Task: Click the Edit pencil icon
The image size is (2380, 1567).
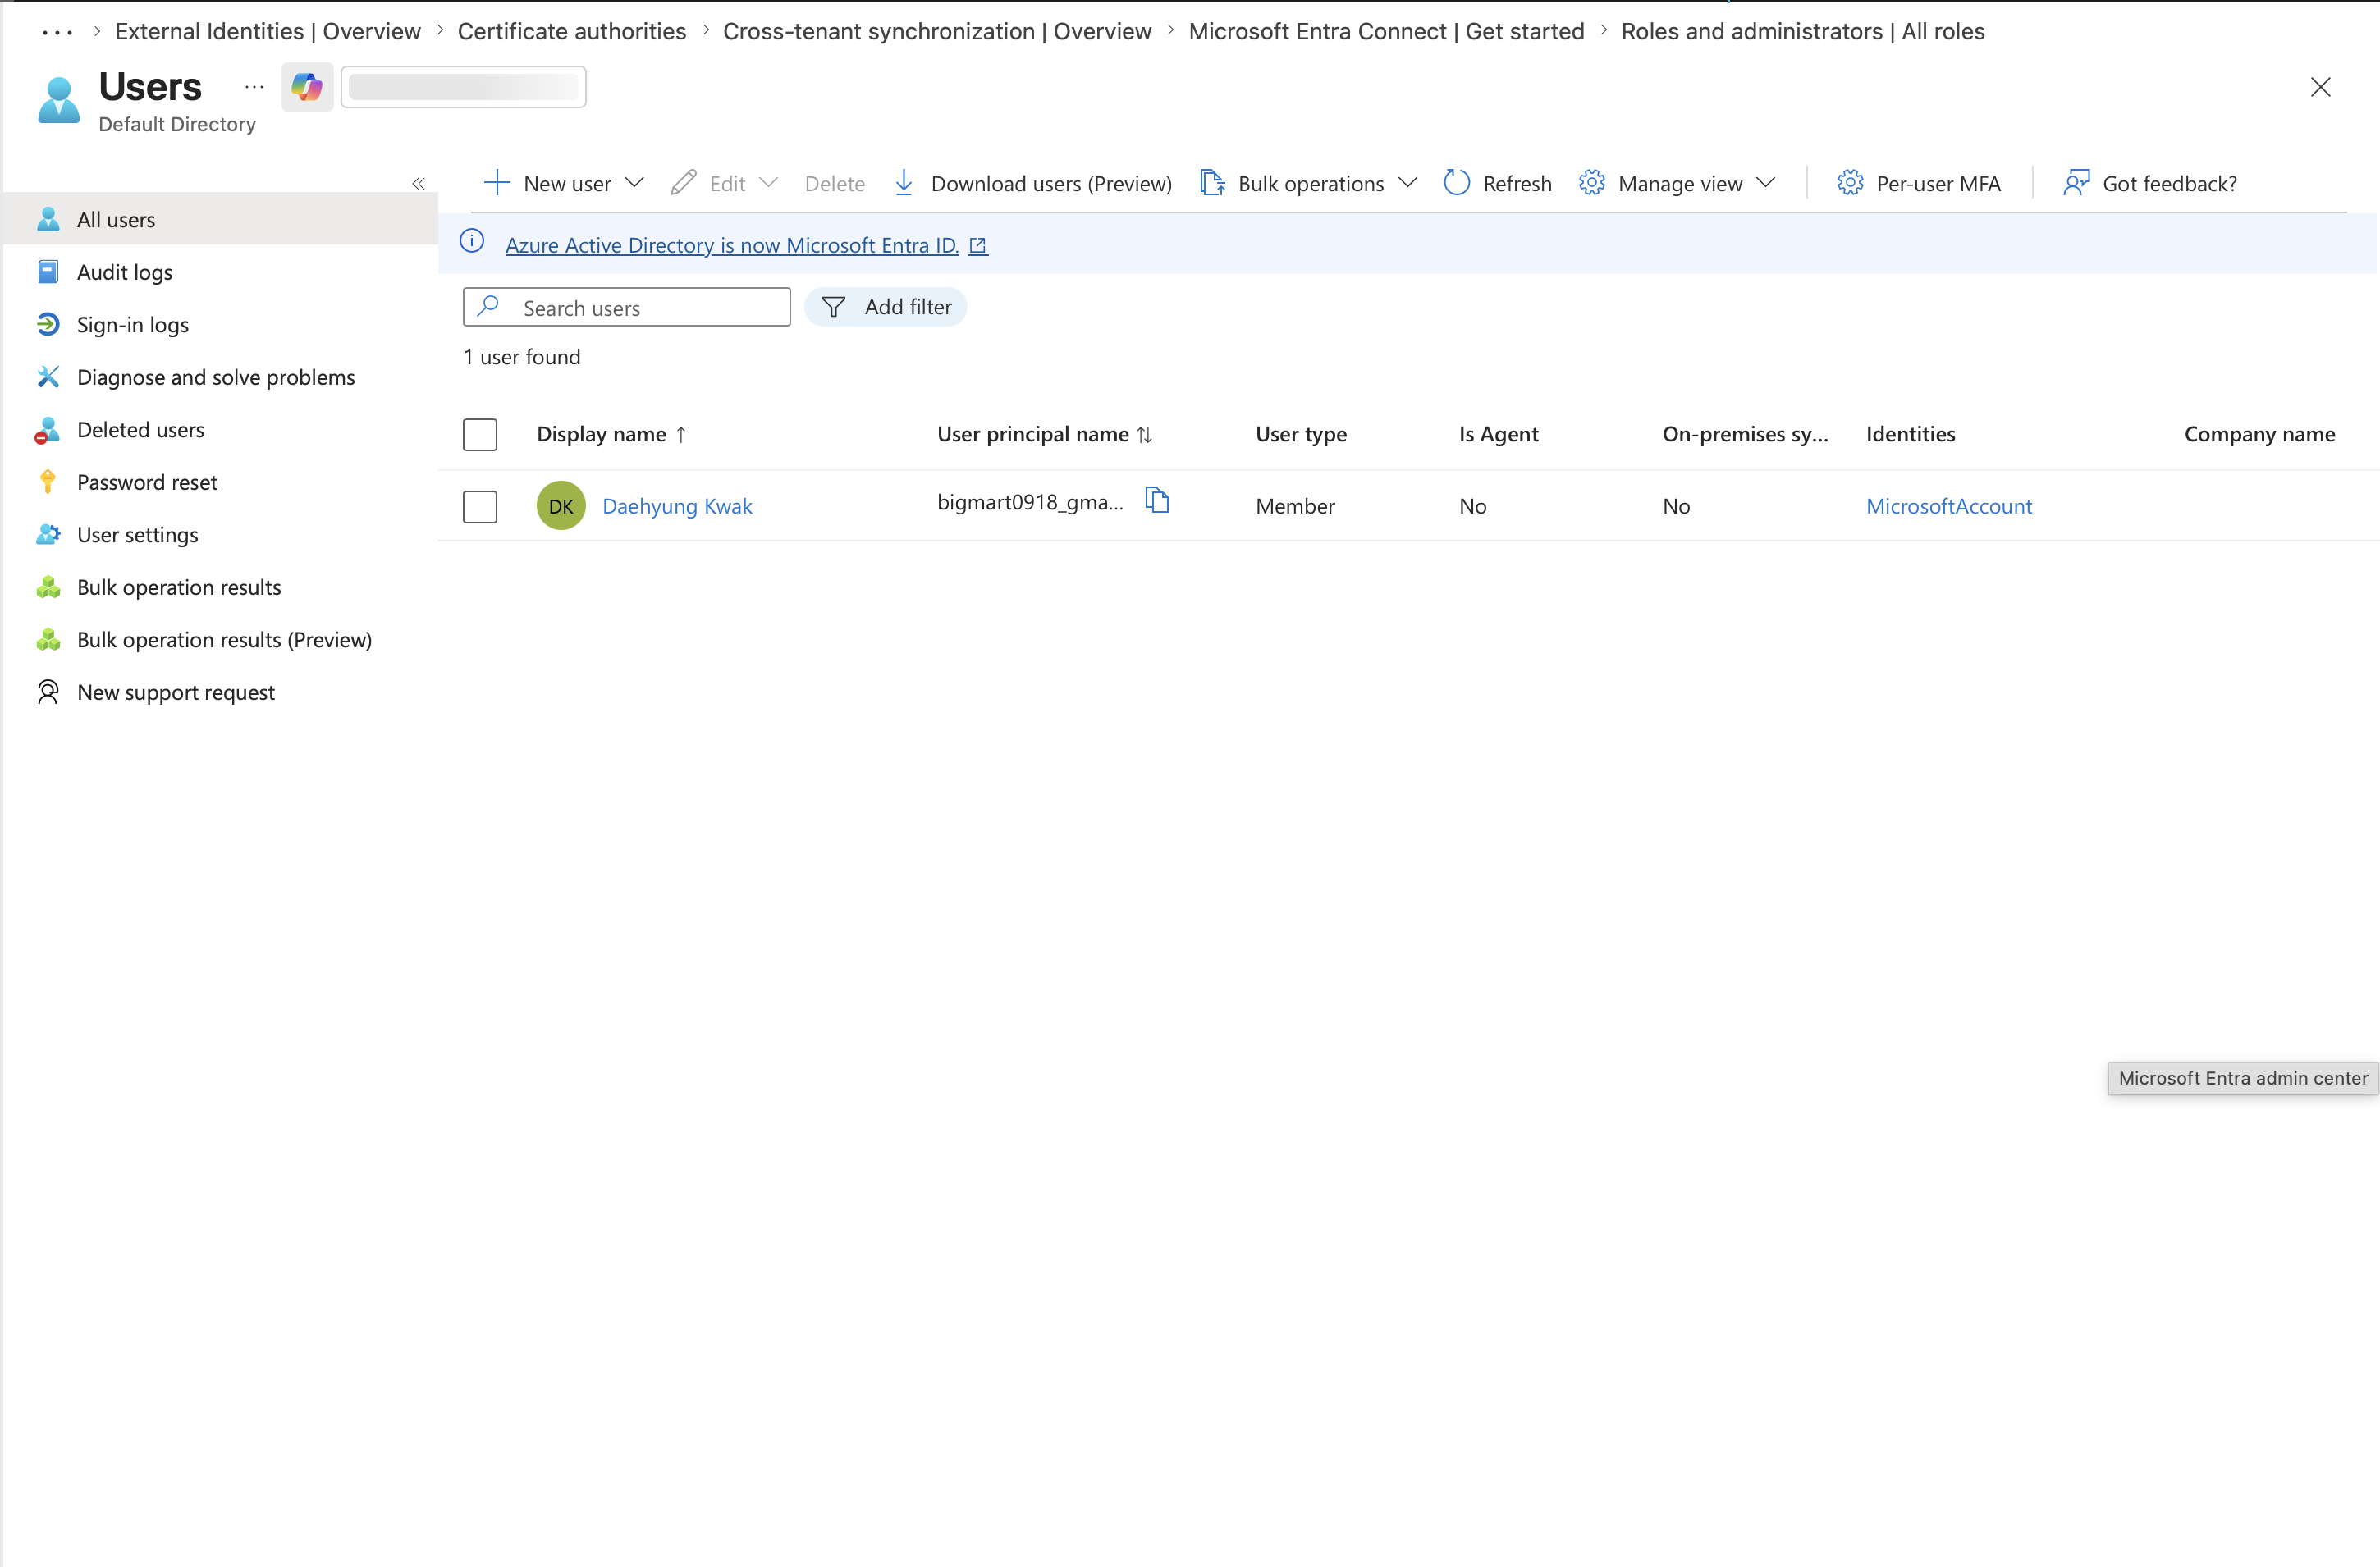Action: (x=684, y=183)
